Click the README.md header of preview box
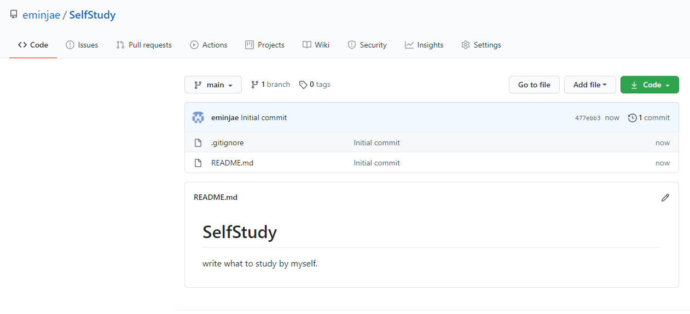 pyautogui.click(x=216, y=197)
